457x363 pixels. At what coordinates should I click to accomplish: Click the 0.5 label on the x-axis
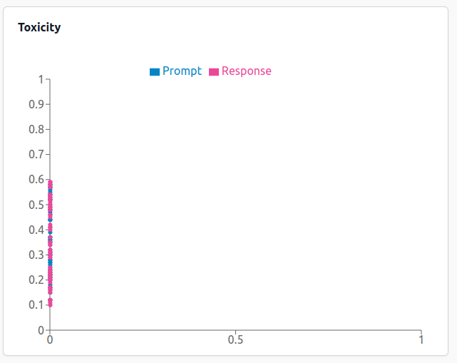(x=235, y=340)
